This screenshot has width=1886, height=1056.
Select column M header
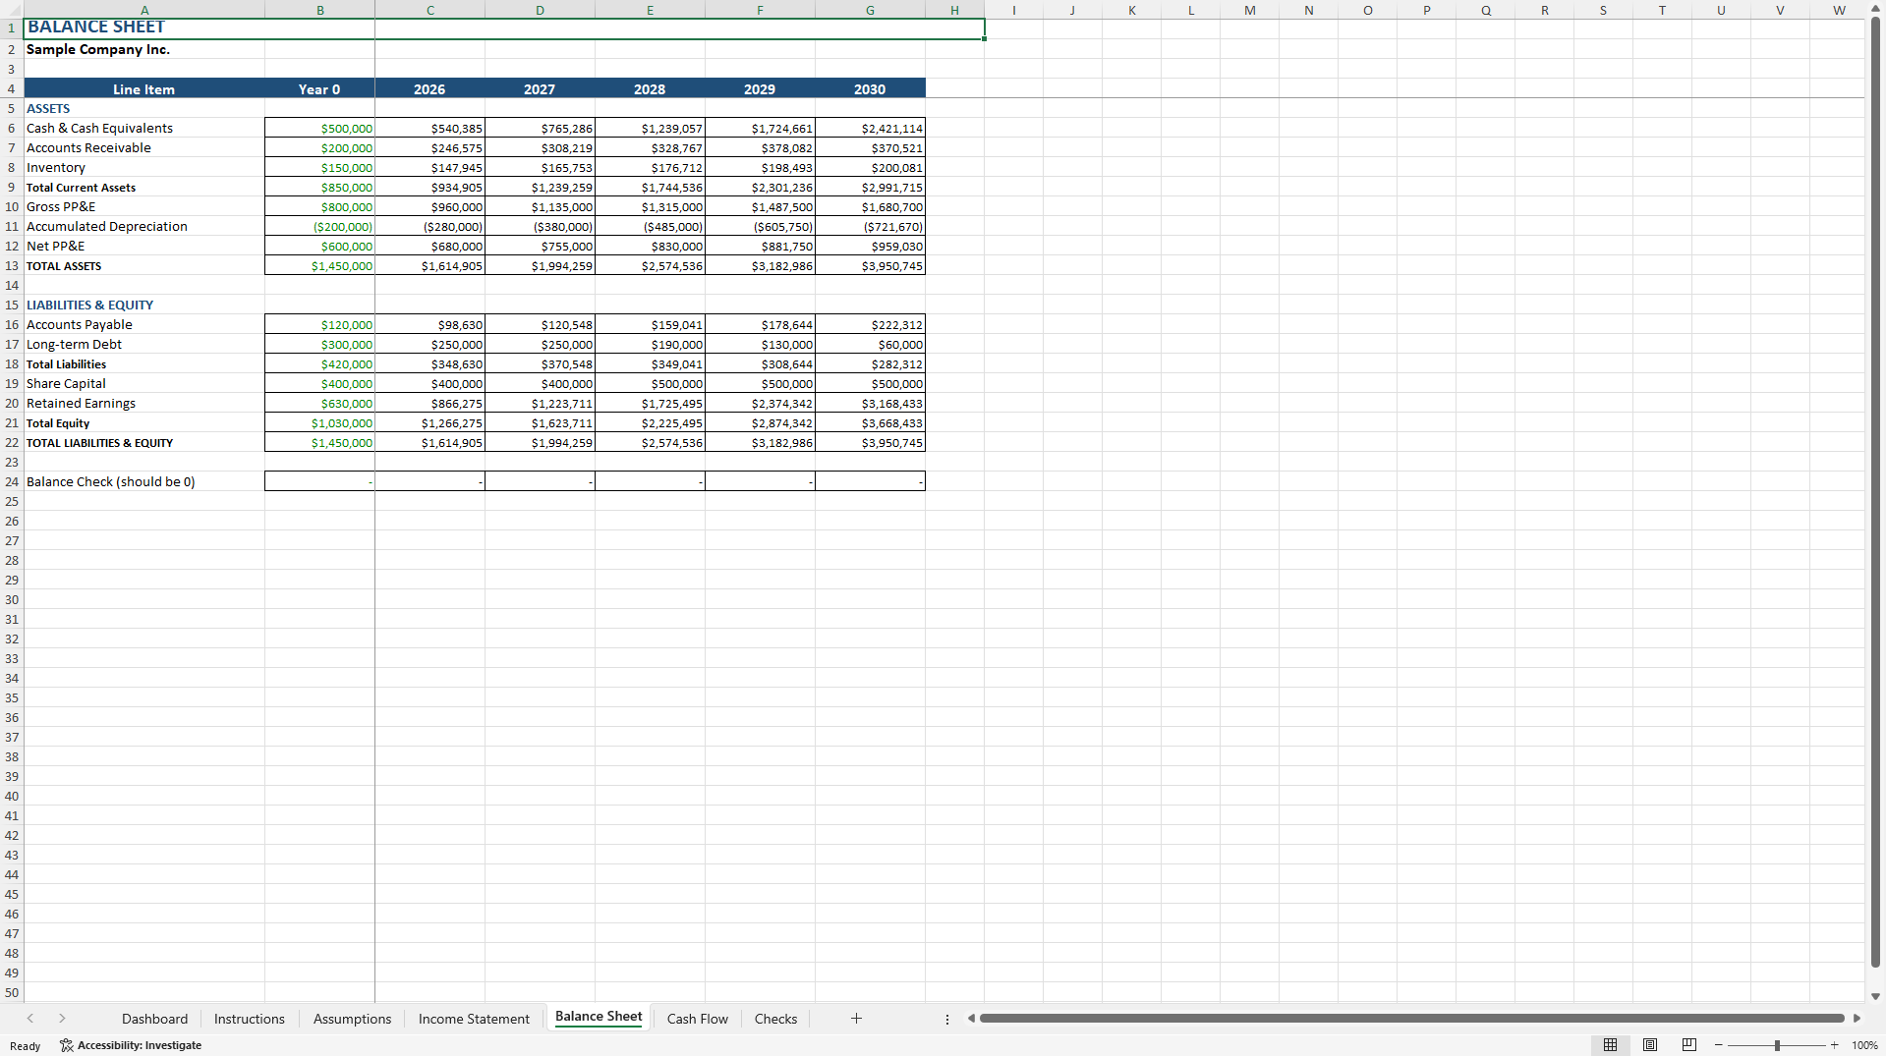(1249, 10)
